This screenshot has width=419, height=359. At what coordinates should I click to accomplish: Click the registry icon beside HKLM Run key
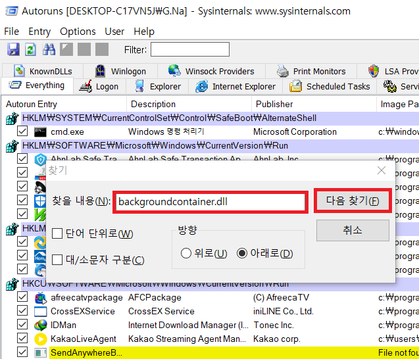coord(12,145)
